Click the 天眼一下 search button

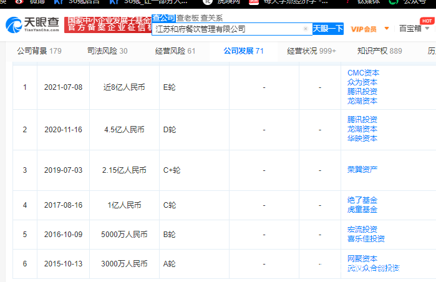[x=328, y=29]
